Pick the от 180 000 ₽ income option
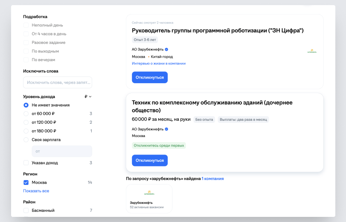The image size is (346, 222). [x=26, y=131]
